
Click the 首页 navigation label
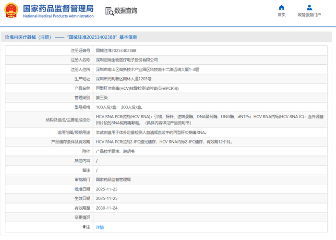coord(281,15)
